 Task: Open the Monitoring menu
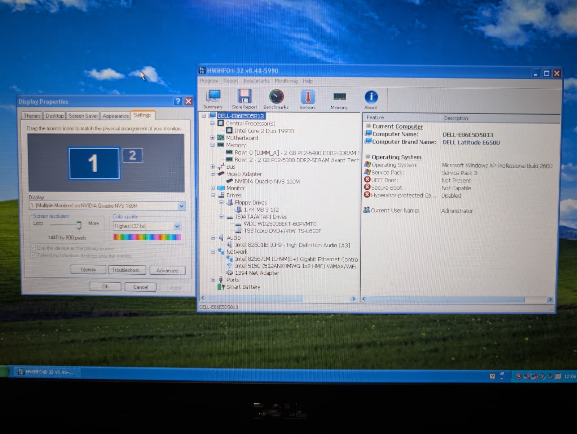(286, 81)
